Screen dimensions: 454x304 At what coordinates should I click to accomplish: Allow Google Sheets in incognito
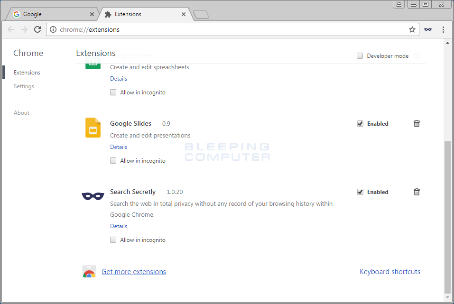tap(113, 92)
